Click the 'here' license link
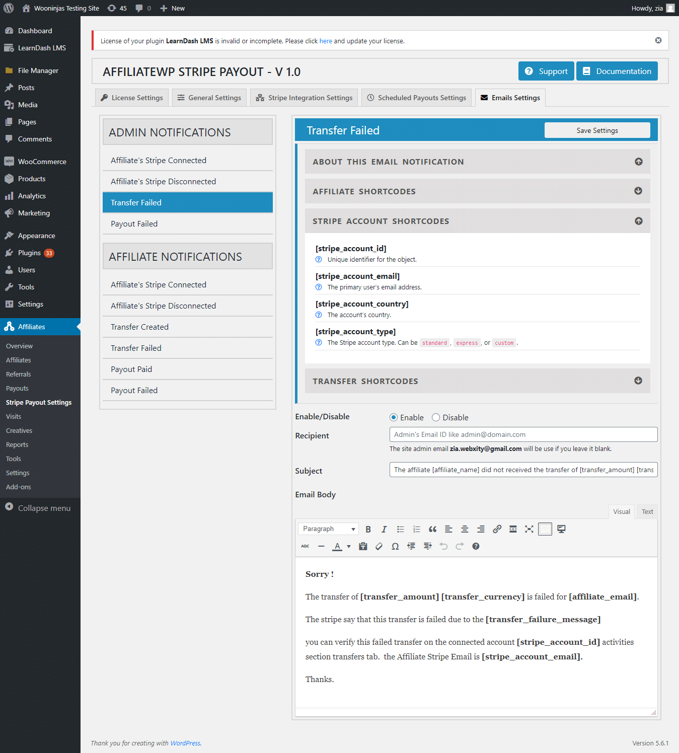The width and height of the screenshot is (679, 753). pyautogui.click(x=326, y=41)
